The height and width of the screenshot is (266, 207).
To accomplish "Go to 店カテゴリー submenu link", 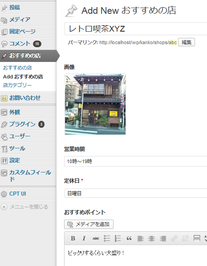I will (x=17, y=85).
